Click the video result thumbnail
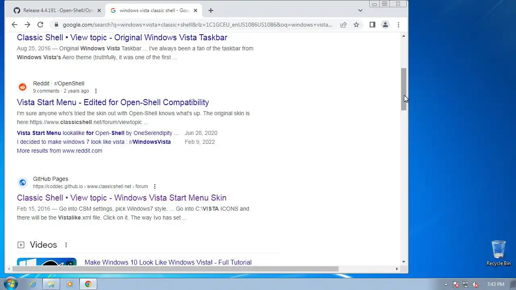The image size is (516, 290). (47, 262)
